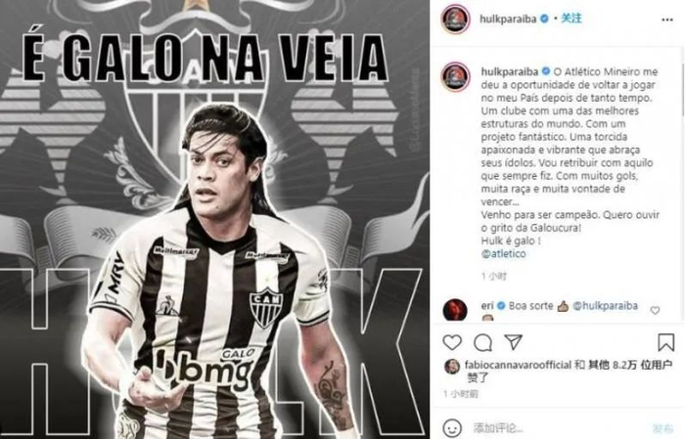Click the 发布 post comment button

662,428
